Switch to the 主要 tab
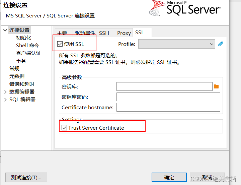The width and height of the screenshot is (241, 185). [x=62, y=33]
